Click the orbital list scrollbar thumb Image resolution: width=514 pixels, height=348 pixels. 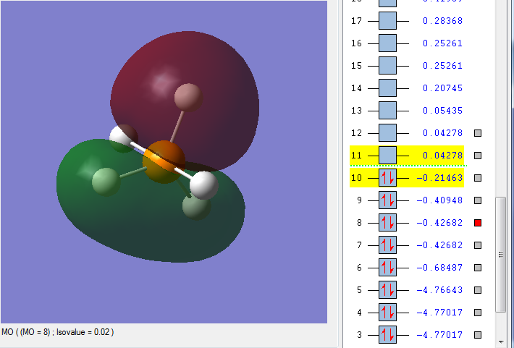click(500, 255)
